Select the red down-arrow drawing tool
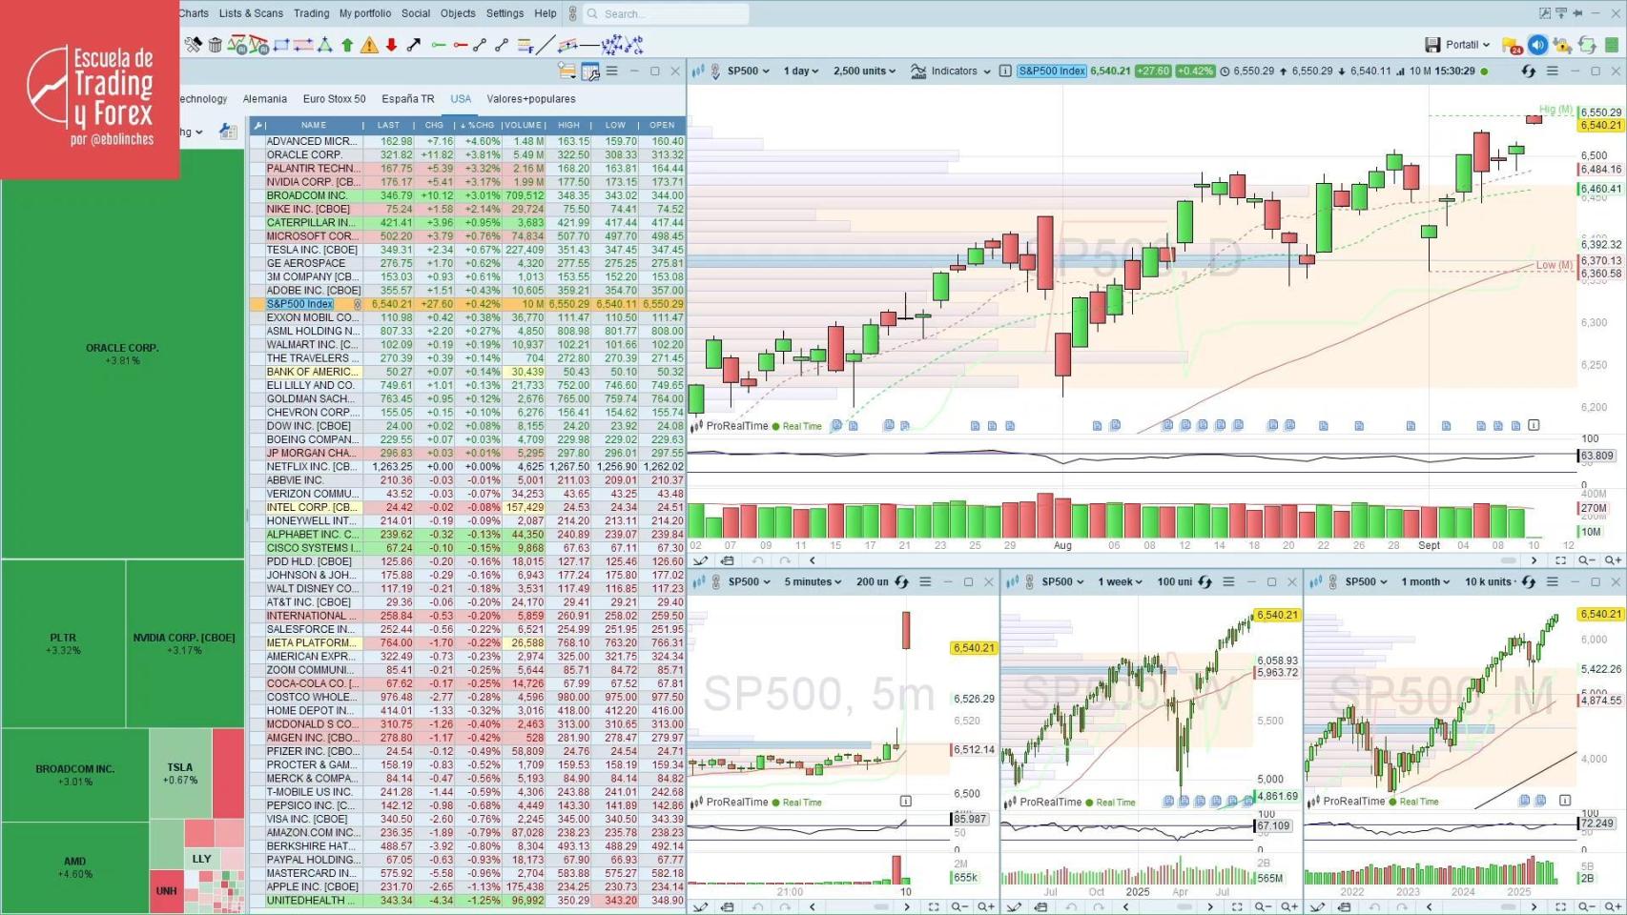Image resolution: width=1627 pixels, height=915 pixels. point(391,44)
